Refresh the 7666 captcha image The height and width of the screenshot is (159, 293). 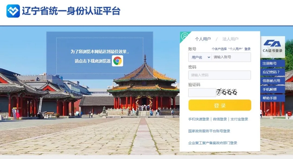[227, 92]
